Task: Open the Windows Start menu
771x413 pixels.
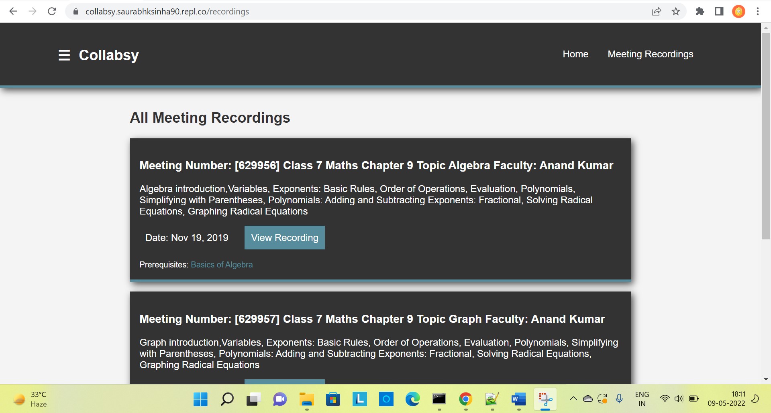Action: [200, 399]
